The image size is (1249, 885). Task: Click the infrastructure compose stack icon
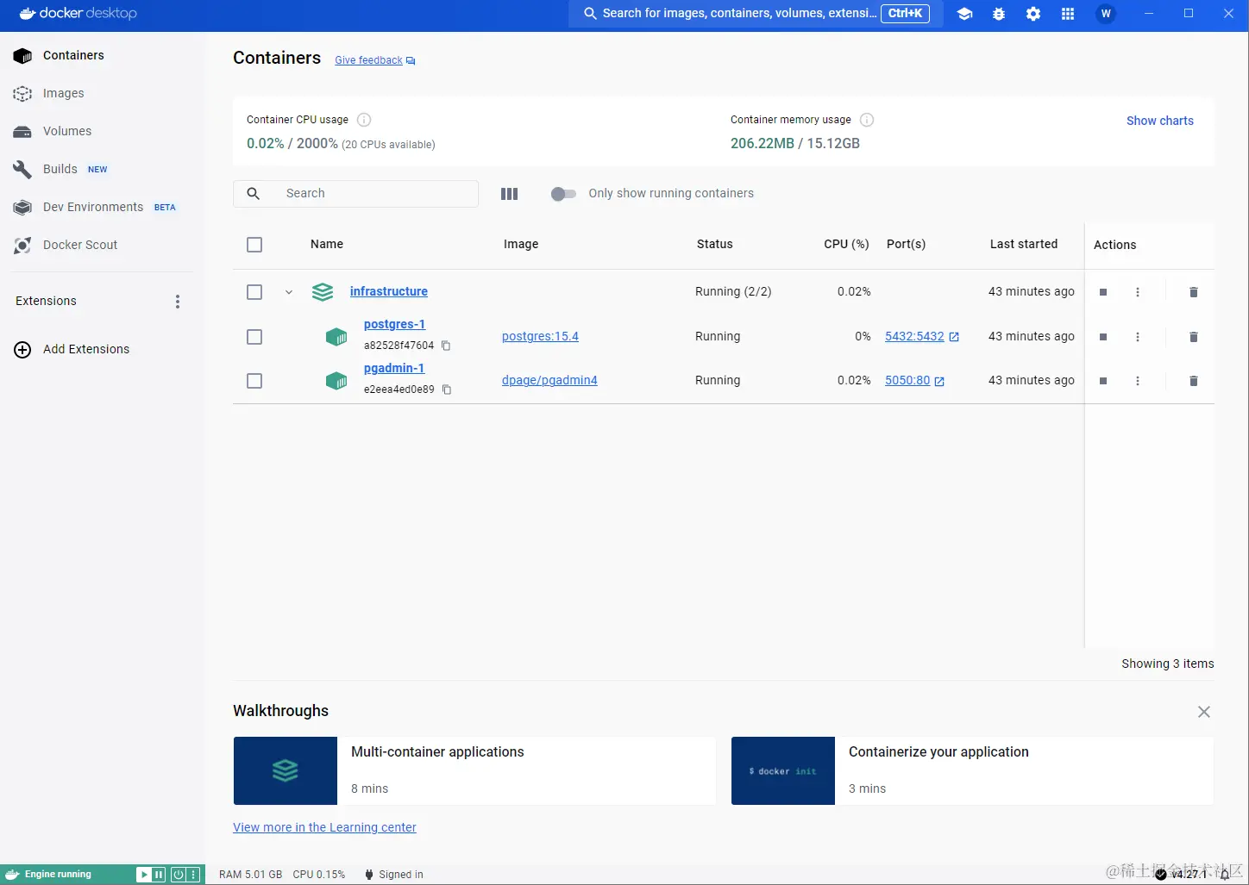tap(323, 292)
